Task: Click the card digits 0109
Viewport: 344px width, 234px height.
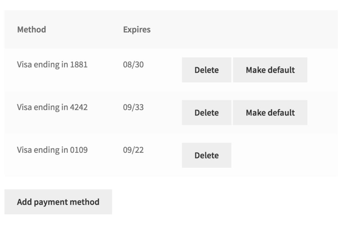Action: coord(79,150)
